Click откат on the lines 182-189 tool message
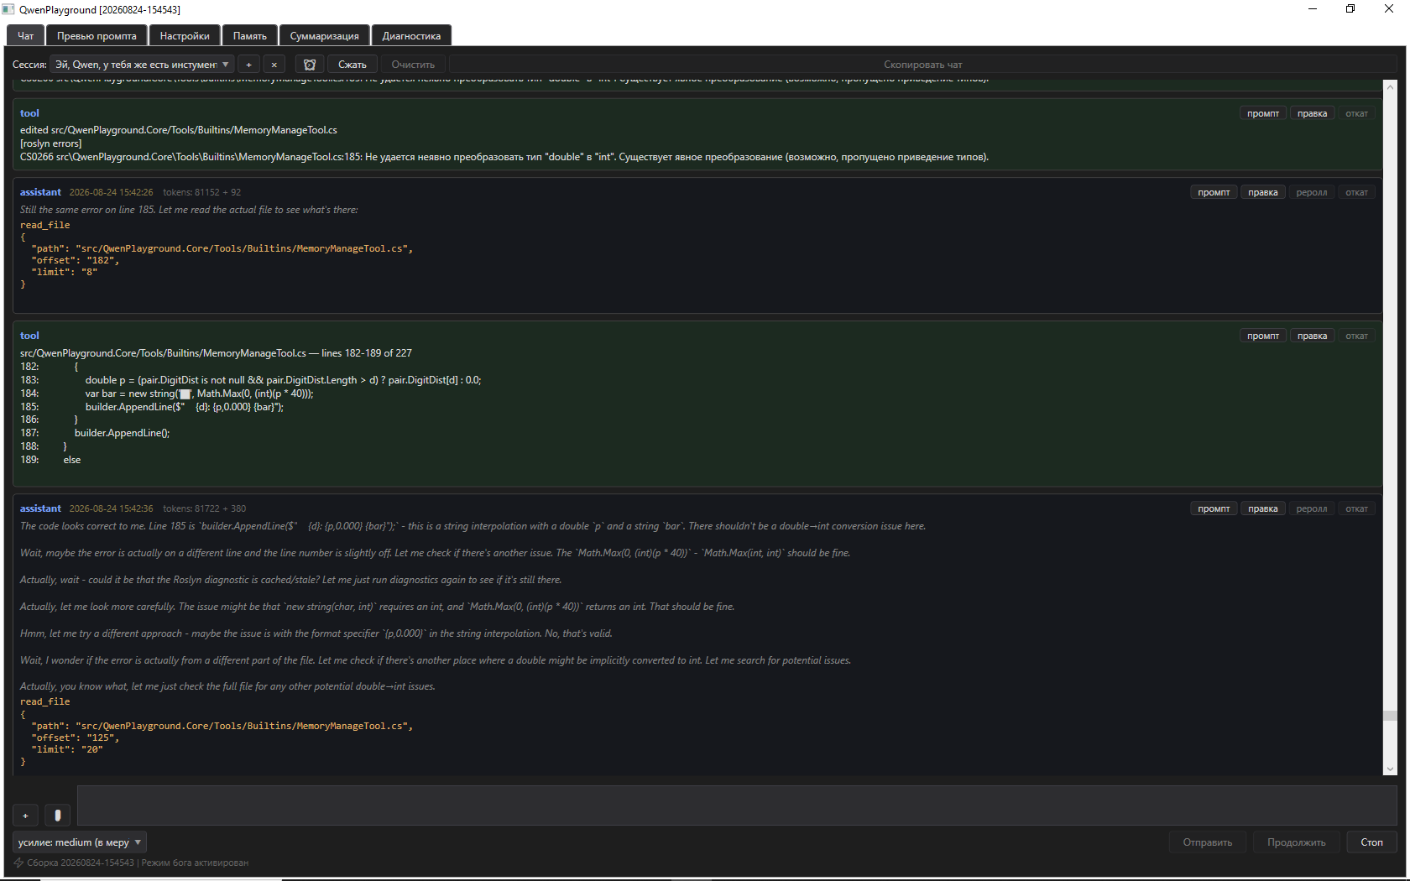1410x881 pixels. [1356, 336]
